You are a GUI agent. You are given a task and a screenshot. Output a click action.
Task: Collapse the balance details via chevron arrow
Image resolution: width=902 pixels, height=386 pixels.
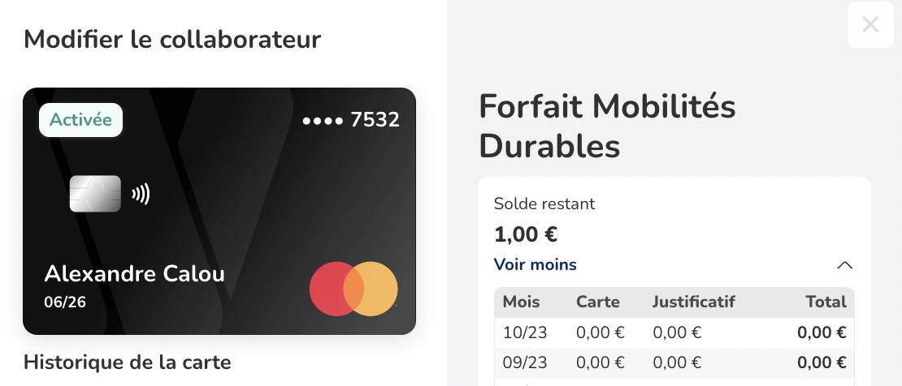coord(844,265)
